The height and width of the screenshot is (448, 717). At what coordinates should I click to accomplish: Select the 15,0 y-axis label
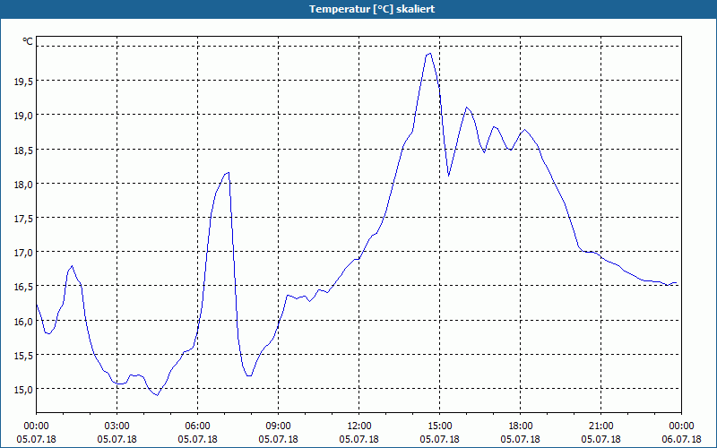(x=23, y=390)
